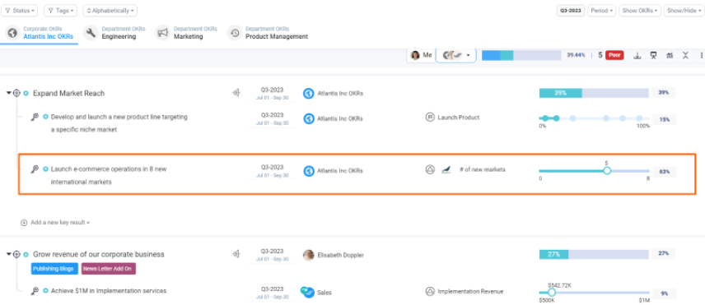Switch to the Marketing department tab

click(186, 33)
